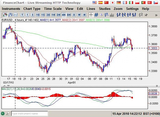Image resolution: width=160 pixels, height=117 pixels.
Task: Toggle the volume histogram icon
Action: [112, 15]
